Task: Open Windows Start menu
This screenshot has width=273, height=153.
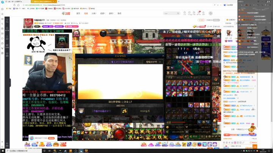Action: [3, 151]
